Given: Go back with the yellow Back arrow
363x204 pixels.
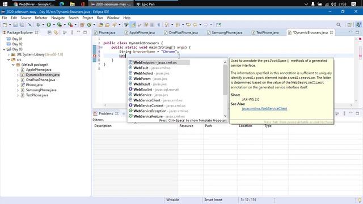Looking at the screenshot, I should click(195, 25).
